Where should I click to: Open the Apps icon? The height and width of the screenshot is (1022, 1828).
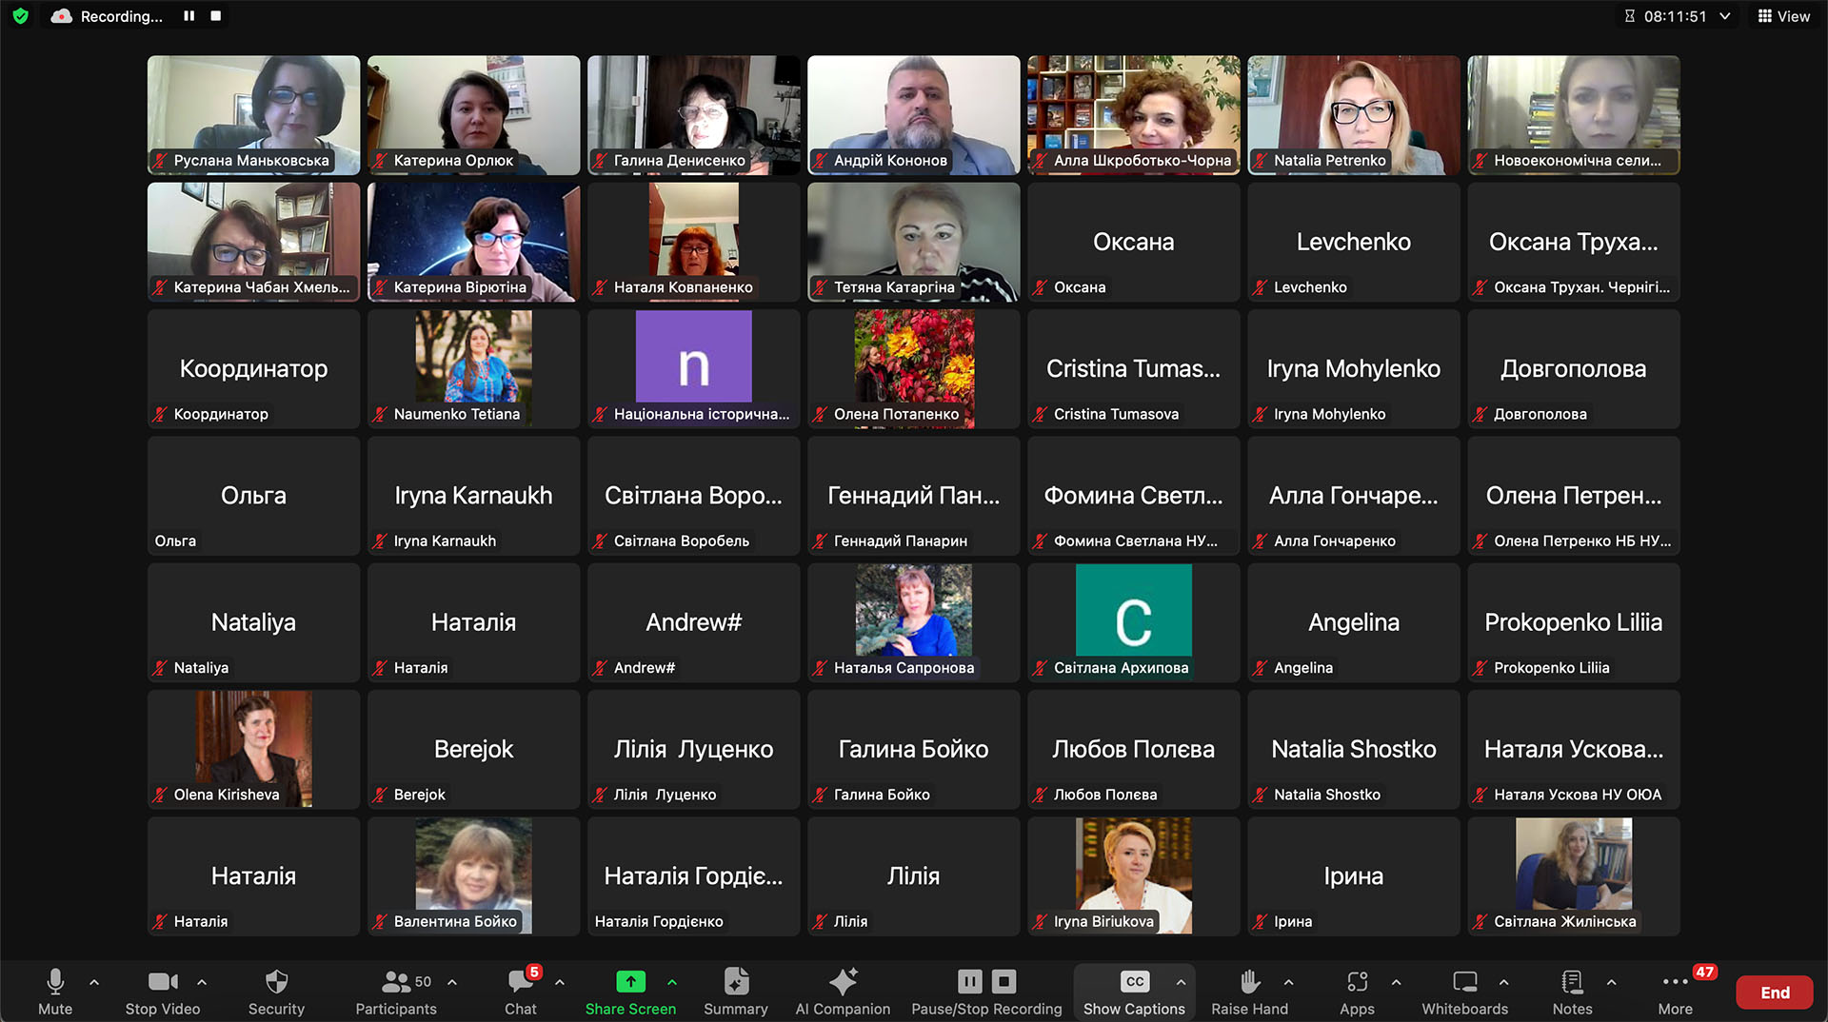pyautogui.click(x=1357, y=982)
